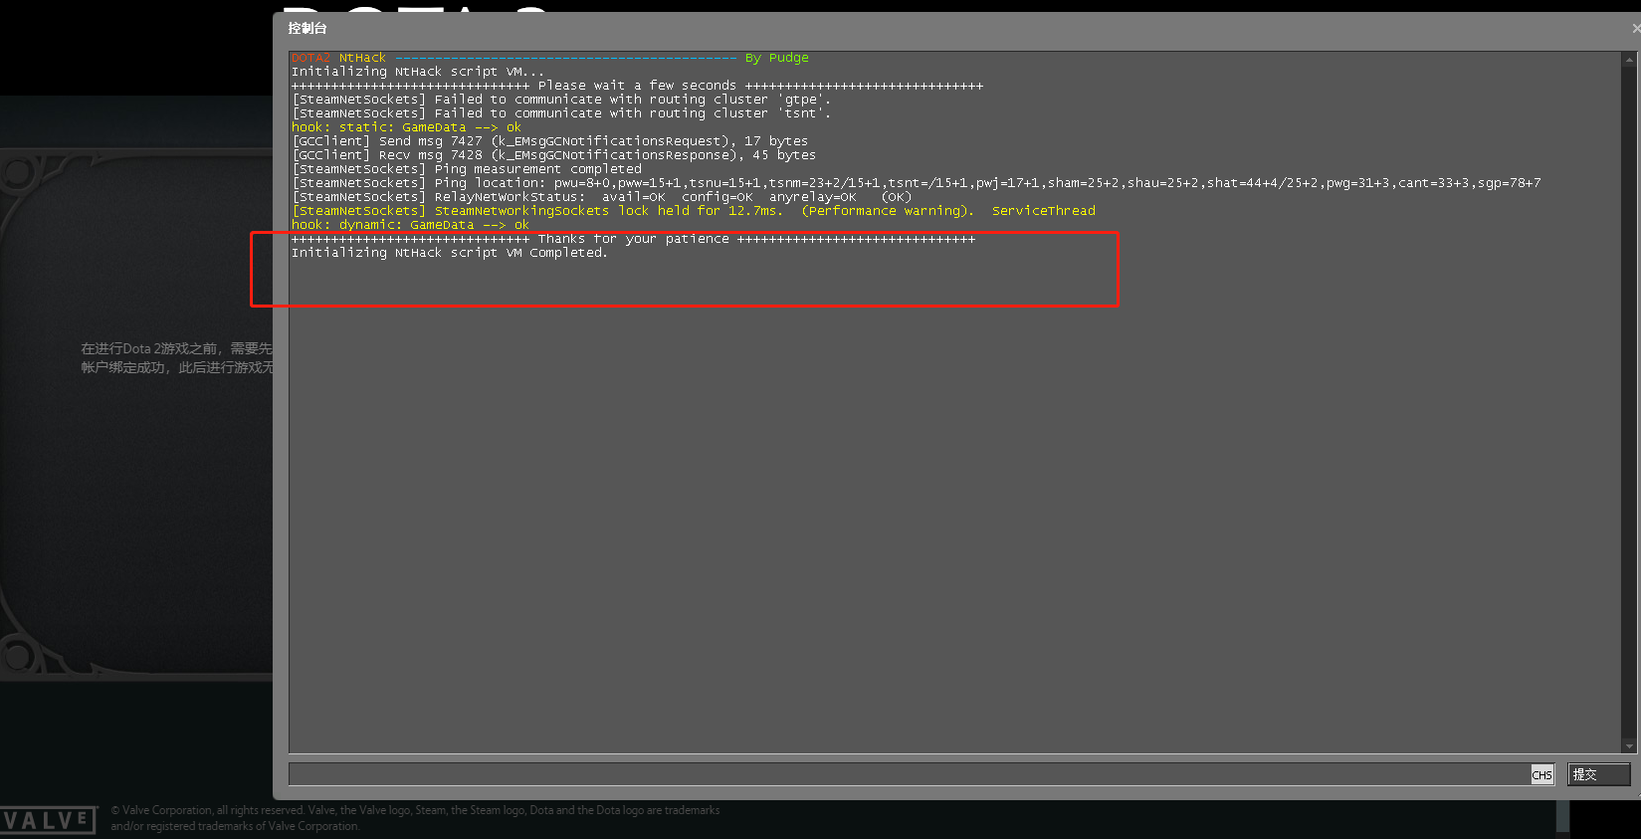Close the 控制台 console window
This screenshot has width=1641, height=839.
1636,29
